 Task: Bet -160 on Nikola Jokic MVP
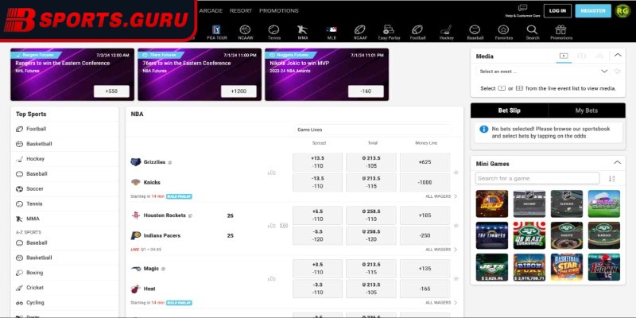[x=366, y=91]
